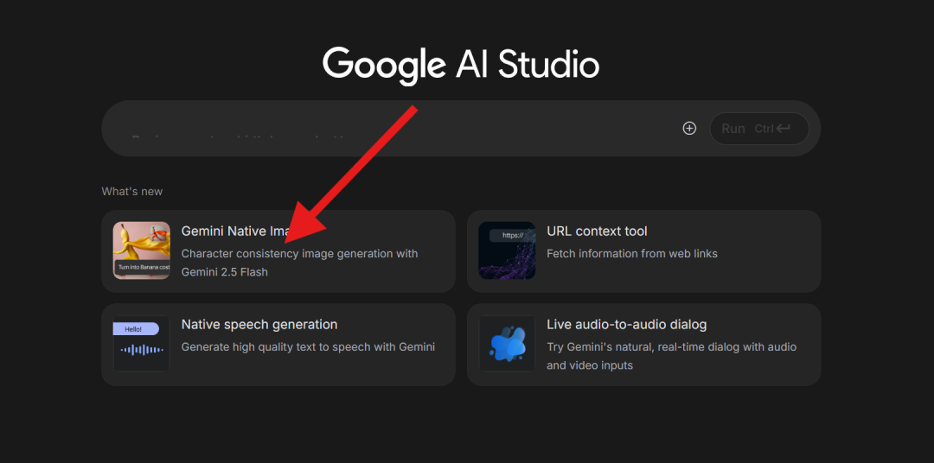Select Native speech generation title
The height and width of the screenshot is (463, 934).
tap(259, 324)
